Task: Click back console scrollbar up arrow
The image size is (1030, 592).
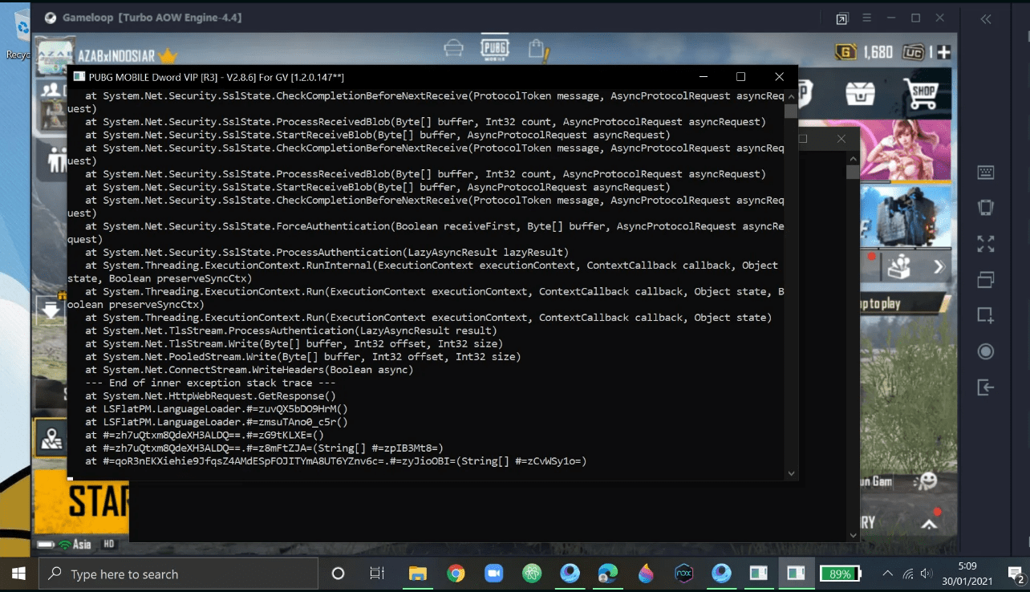Action: coord(852,160)
